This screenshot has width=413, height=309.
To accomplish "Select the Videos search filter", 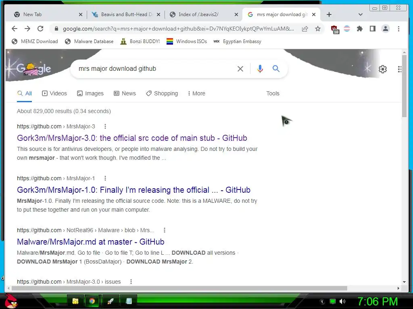I will tap(54, 93).
